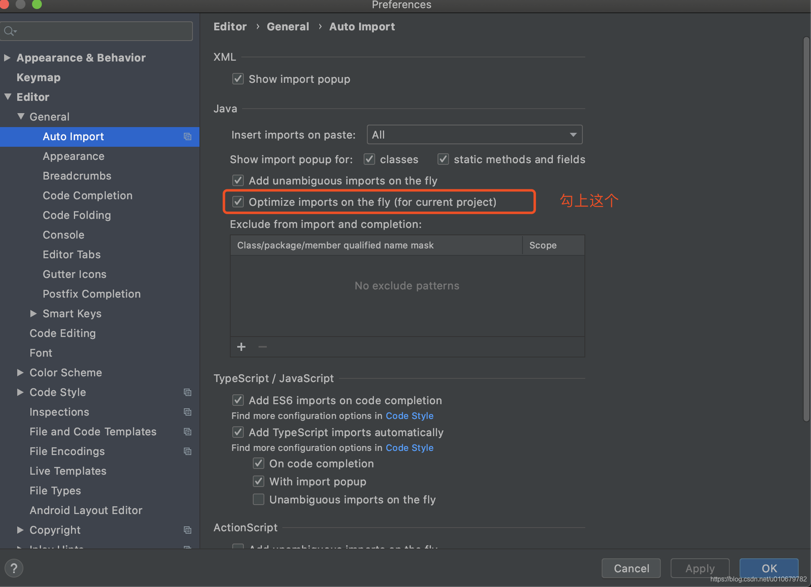The height and width of the screenshot is (587, 811).
Task: Open Code Completion settings
Action: click(x=87, y=196)
